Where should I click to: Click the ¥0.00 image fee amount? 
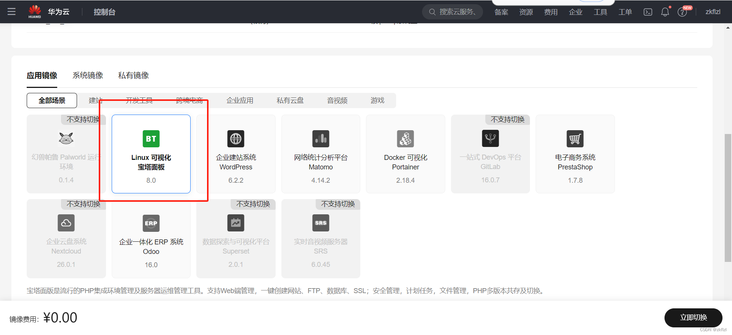click(60, 318)
